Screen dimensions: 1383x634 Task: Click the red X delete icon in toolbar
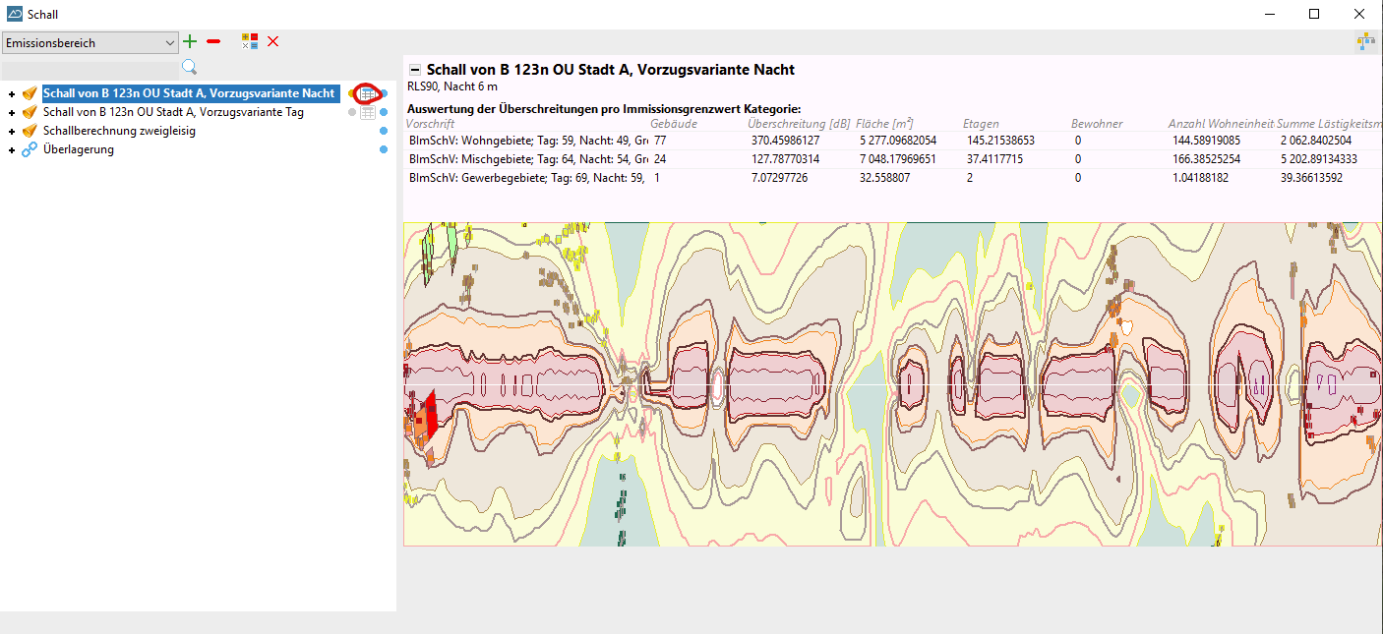point(273,41)
